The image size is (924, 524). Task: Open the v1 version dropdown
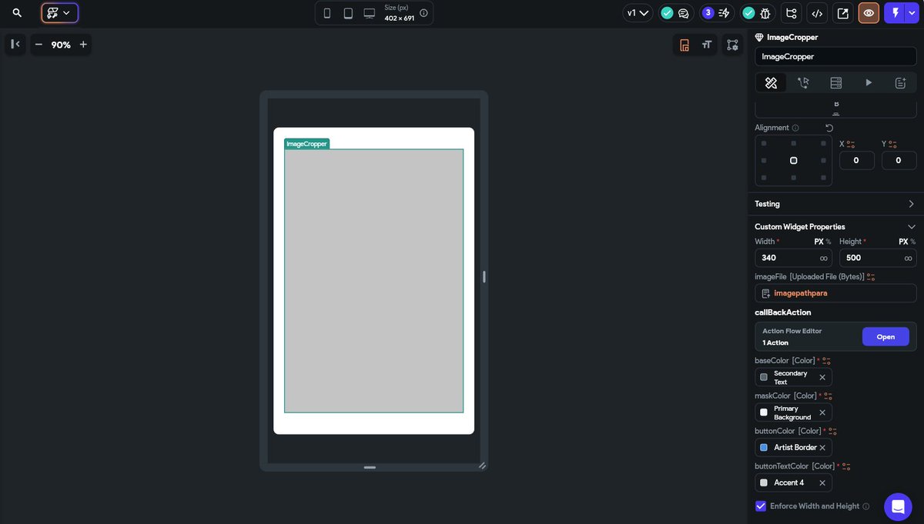coord(638,13)
